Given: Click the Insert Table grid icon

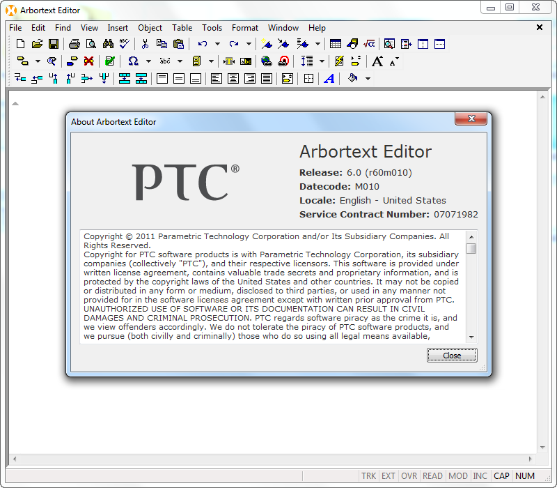Looking at the screenshot, I should click(x=336, y=44).
